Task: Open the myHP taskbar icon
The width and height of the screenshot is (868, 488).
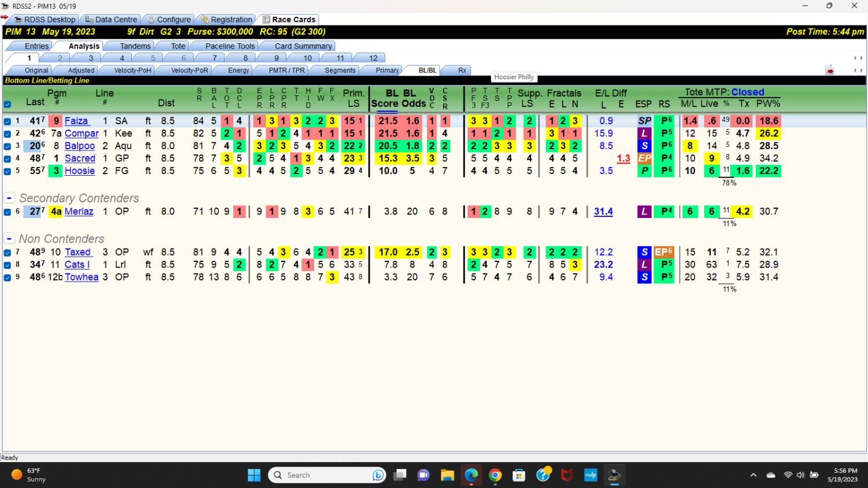Action: tap(590, 475)
